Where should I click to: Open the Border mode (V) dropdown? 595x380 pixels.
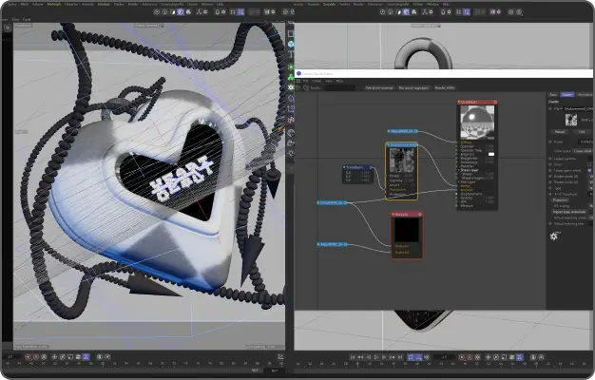(x=591, y=182)
